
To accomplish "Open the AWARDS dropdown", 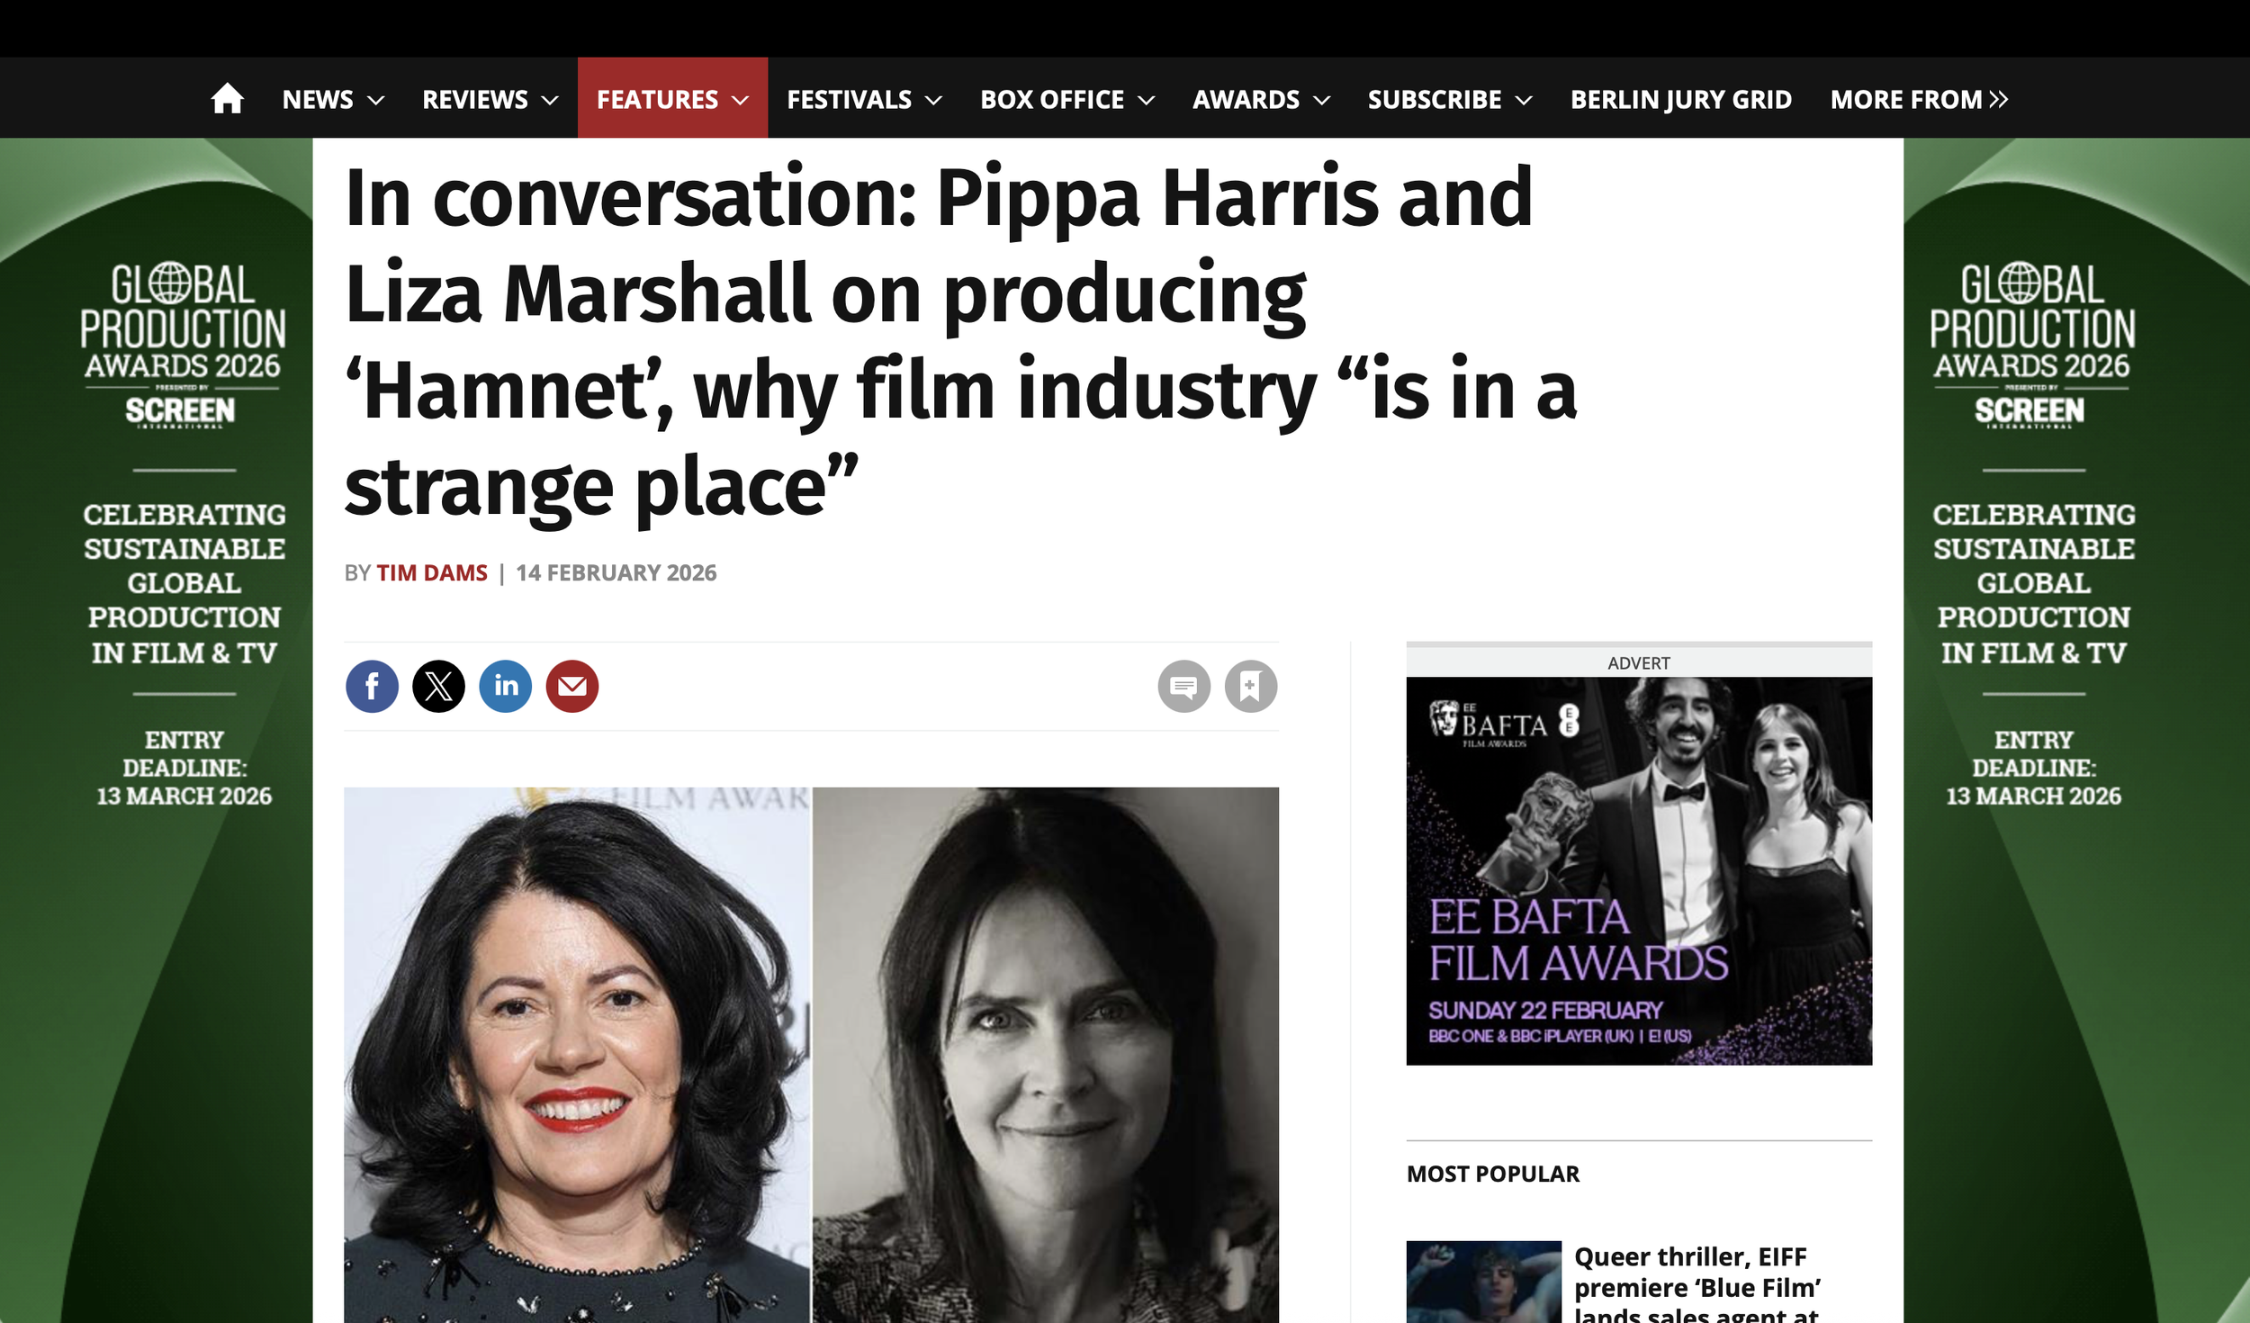I will [1261, 99].
